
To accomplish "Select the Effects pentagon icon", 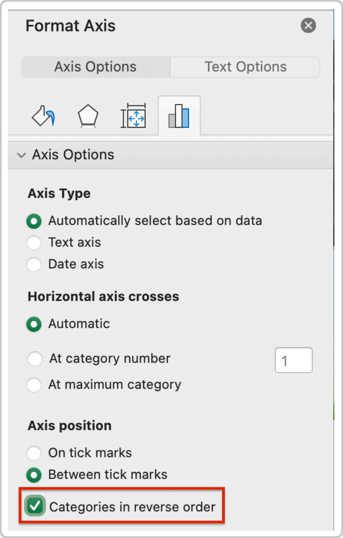I will coord(88,116).
